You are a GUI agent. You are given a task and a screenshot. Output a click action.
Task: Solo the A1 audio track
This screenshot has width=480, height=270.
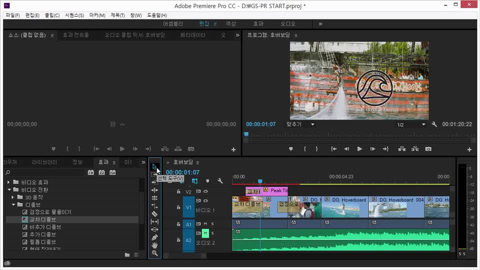tap(212, 224)
